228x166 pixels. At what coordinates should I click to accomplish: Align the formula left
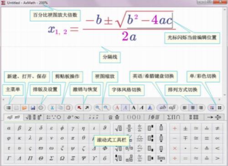click(185, 108)
